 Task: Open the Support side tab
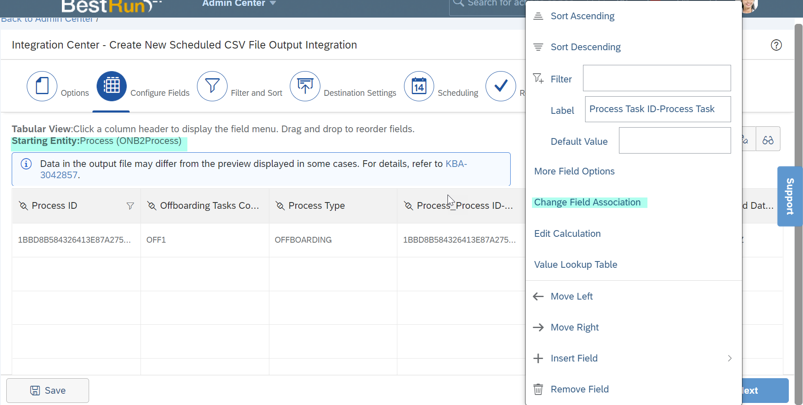coord(790,197)
